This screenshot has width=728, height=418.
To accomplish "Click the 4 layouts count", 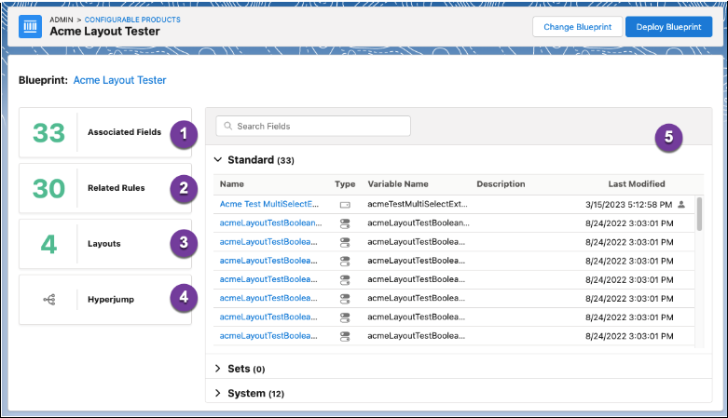I will [x=48, y=245].
